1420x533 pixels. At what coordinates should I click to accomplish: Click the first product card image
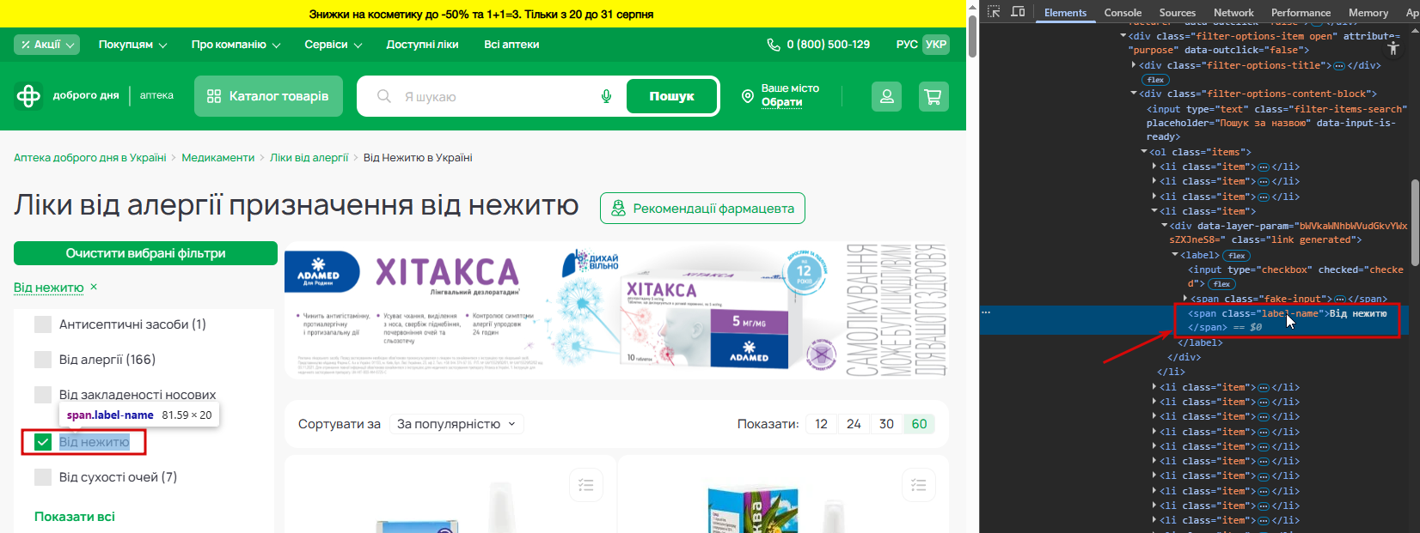(x=450, y=507)
